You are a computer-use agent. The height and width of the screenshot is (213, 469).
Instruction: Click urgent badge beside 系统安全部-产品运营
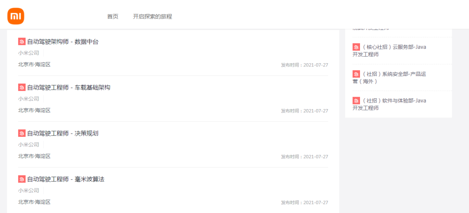[x=356, y=74]
